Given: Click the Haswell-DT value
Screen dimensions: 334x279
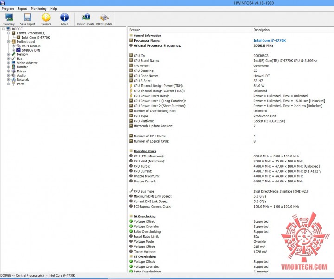Looking at the screenshot, I should (261, 76).
